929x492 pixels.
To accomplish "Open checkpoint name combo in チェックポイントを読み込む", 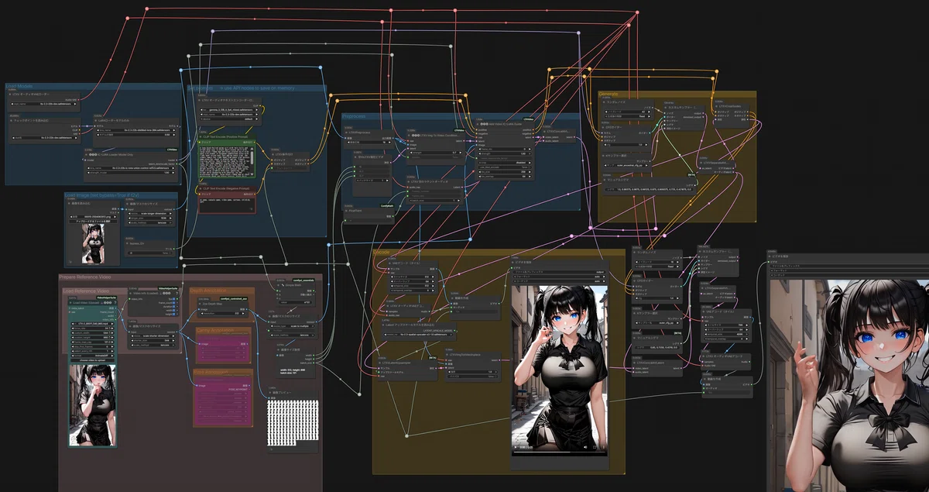I will tap(45, 138).
